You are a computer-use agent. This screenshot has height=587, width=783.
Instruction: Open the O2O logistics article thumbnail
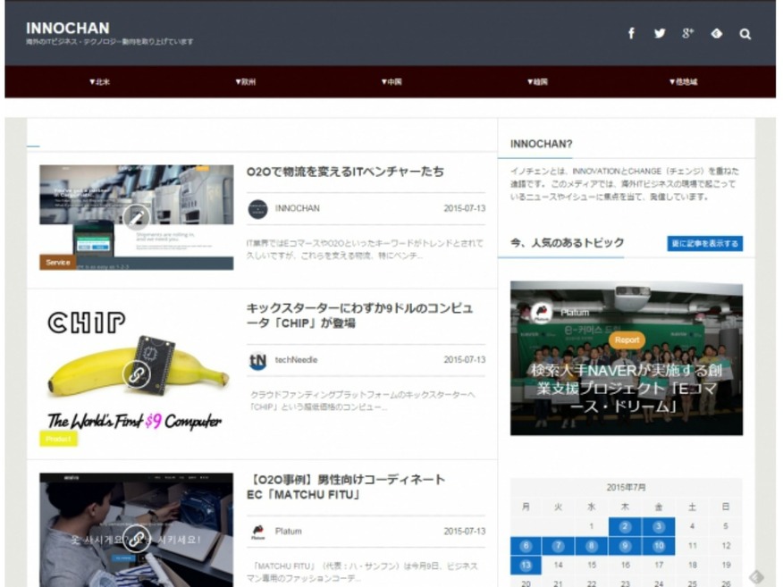click(137, 218)
